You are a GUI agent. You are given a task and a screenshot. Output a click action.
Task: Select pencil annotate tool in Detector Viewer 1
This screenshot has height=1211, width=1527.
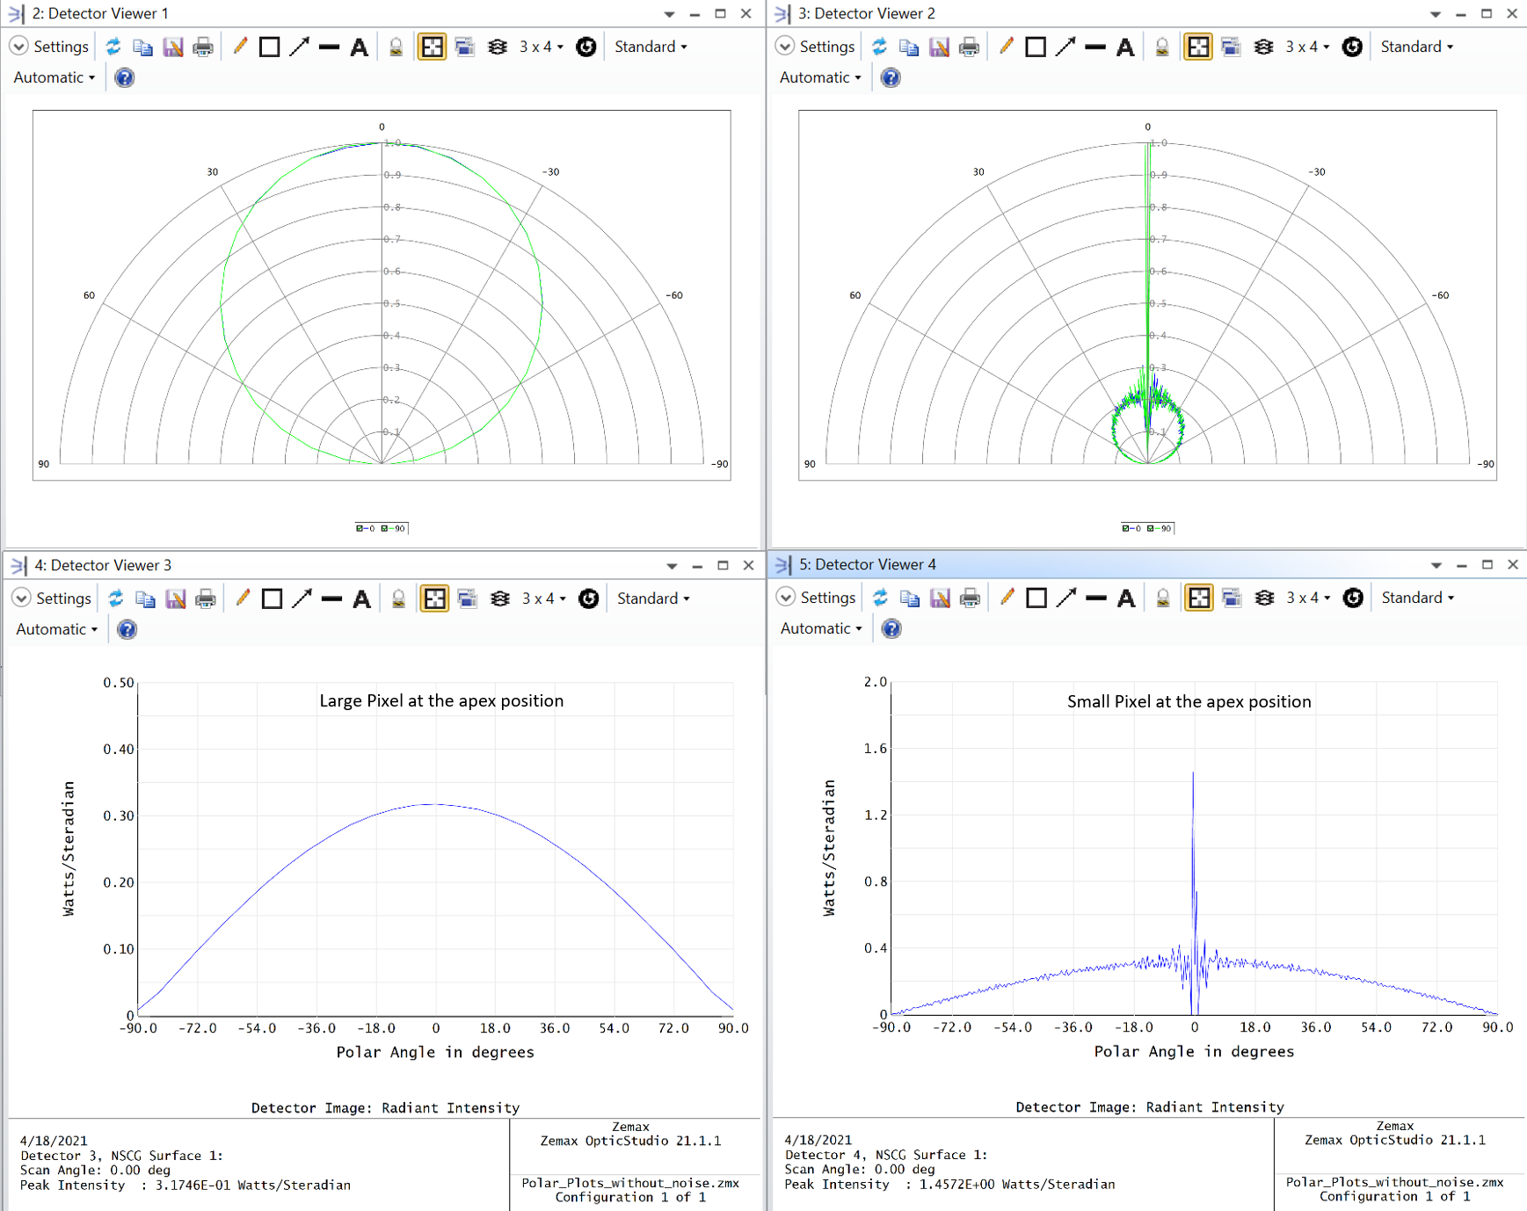(240, 47)
